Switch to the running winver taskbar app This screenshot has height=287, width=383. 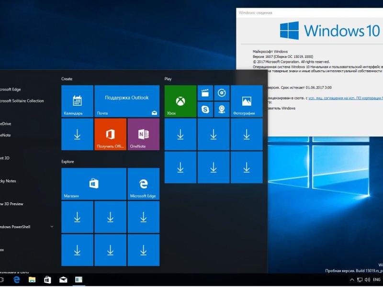(x=79, y=279)
